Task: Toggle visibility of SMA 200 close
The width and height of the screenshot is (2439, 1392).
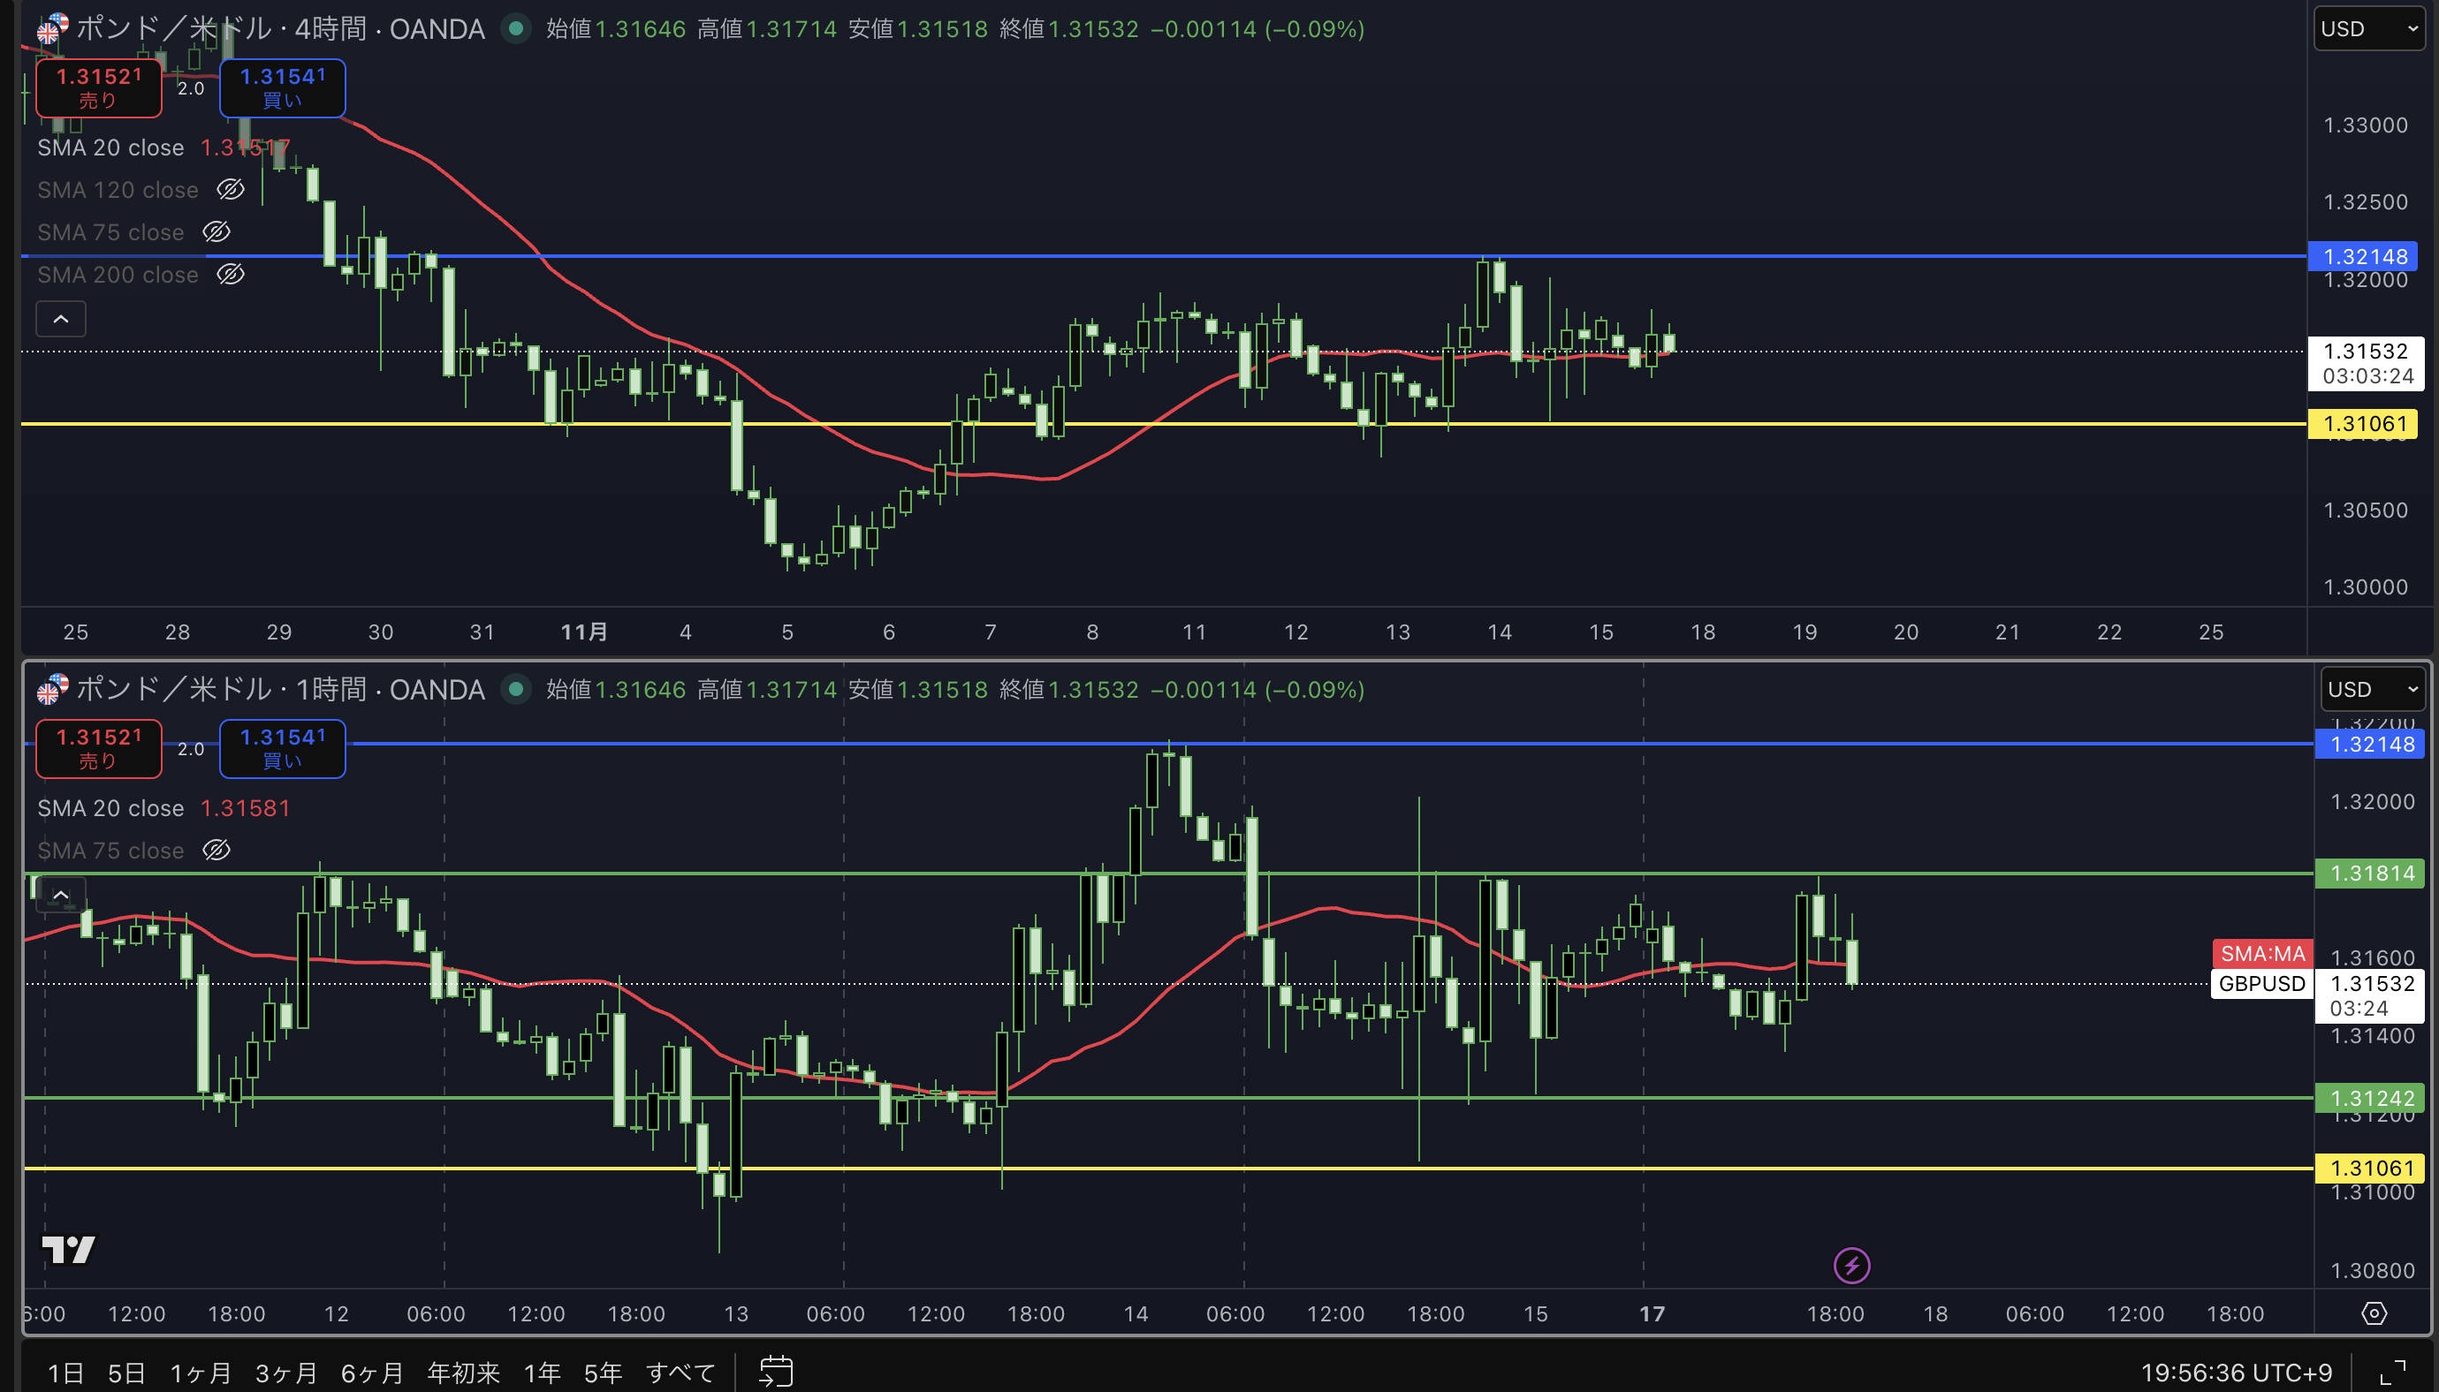Action: [231, 275]
